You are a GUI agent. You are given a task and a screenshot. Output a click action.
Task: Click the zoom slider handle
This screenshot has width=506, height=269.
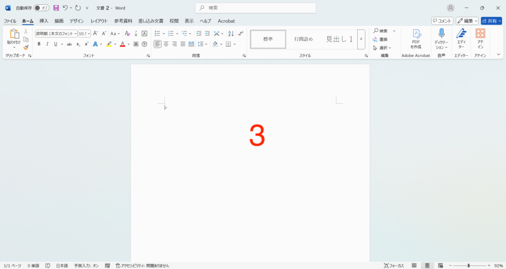click(x=468, y=266)
